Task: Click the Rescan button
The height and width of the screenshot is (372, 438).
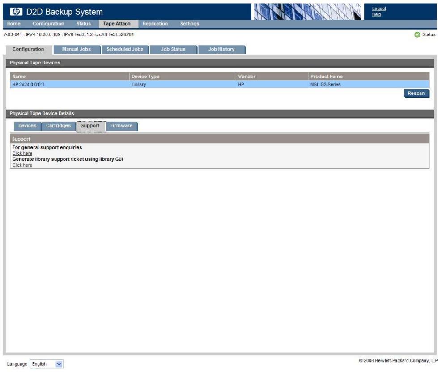Action: point(416,94)
